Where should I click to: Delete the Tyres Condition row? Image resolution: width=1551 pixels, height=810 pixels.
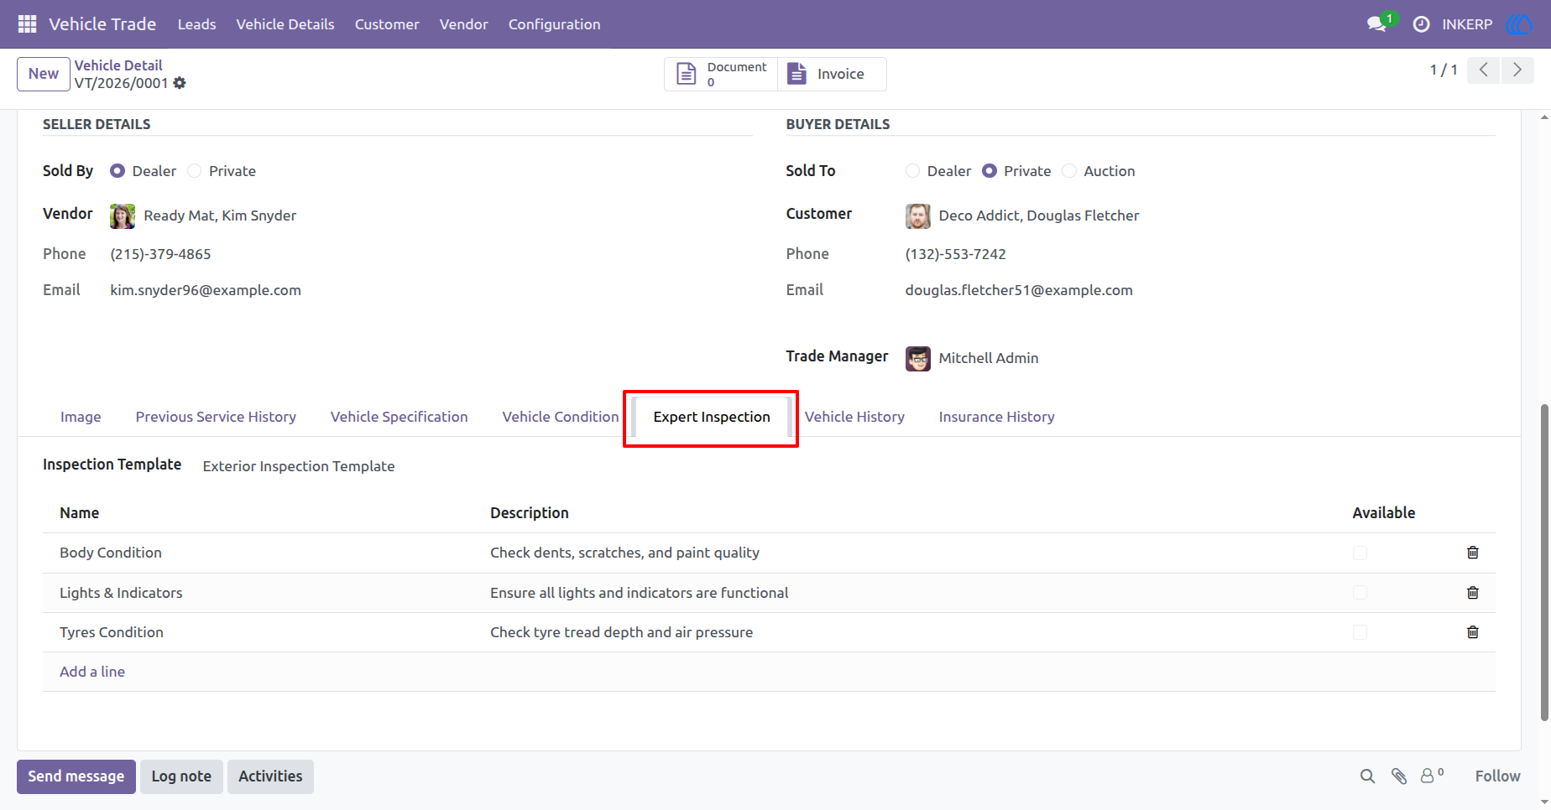pos(1472,632)
